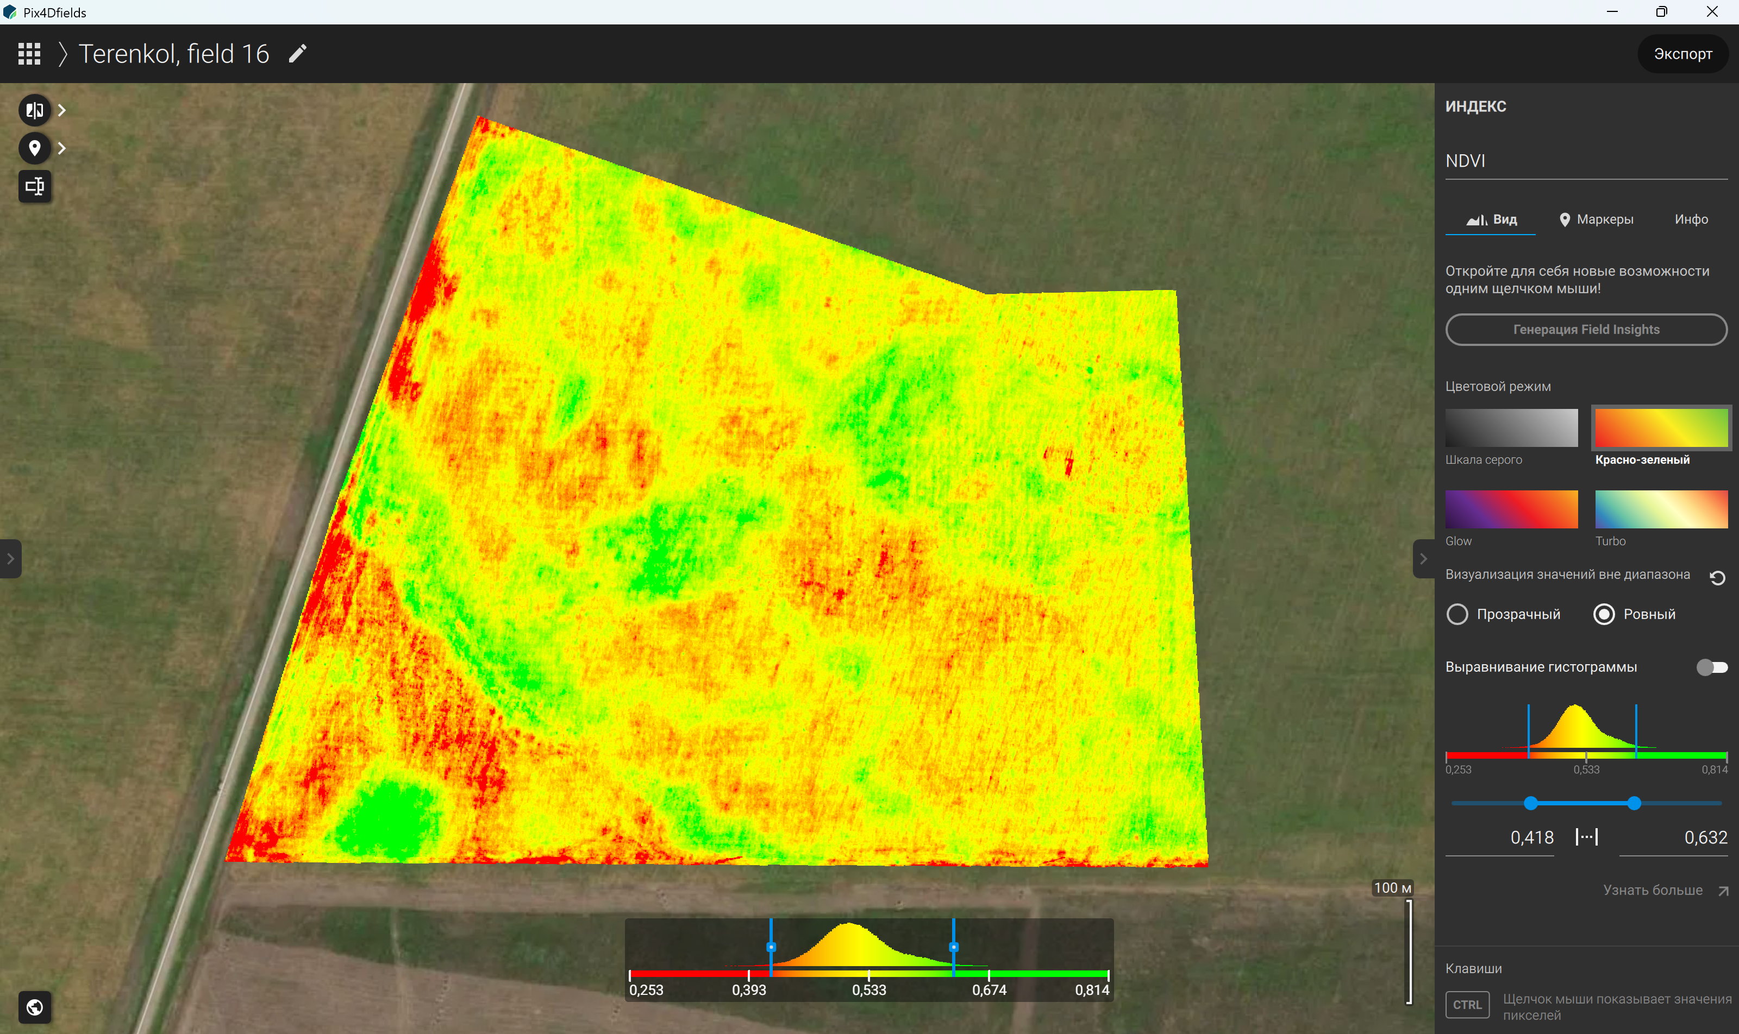The width and height of the screenshot is (1739, 1034).
Task: Open the apps grid dashboard icon
Action: [x=29, y=54]
